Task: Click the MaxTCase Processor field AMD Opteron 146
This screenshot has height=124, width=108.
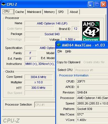Action: click(92, 98)
